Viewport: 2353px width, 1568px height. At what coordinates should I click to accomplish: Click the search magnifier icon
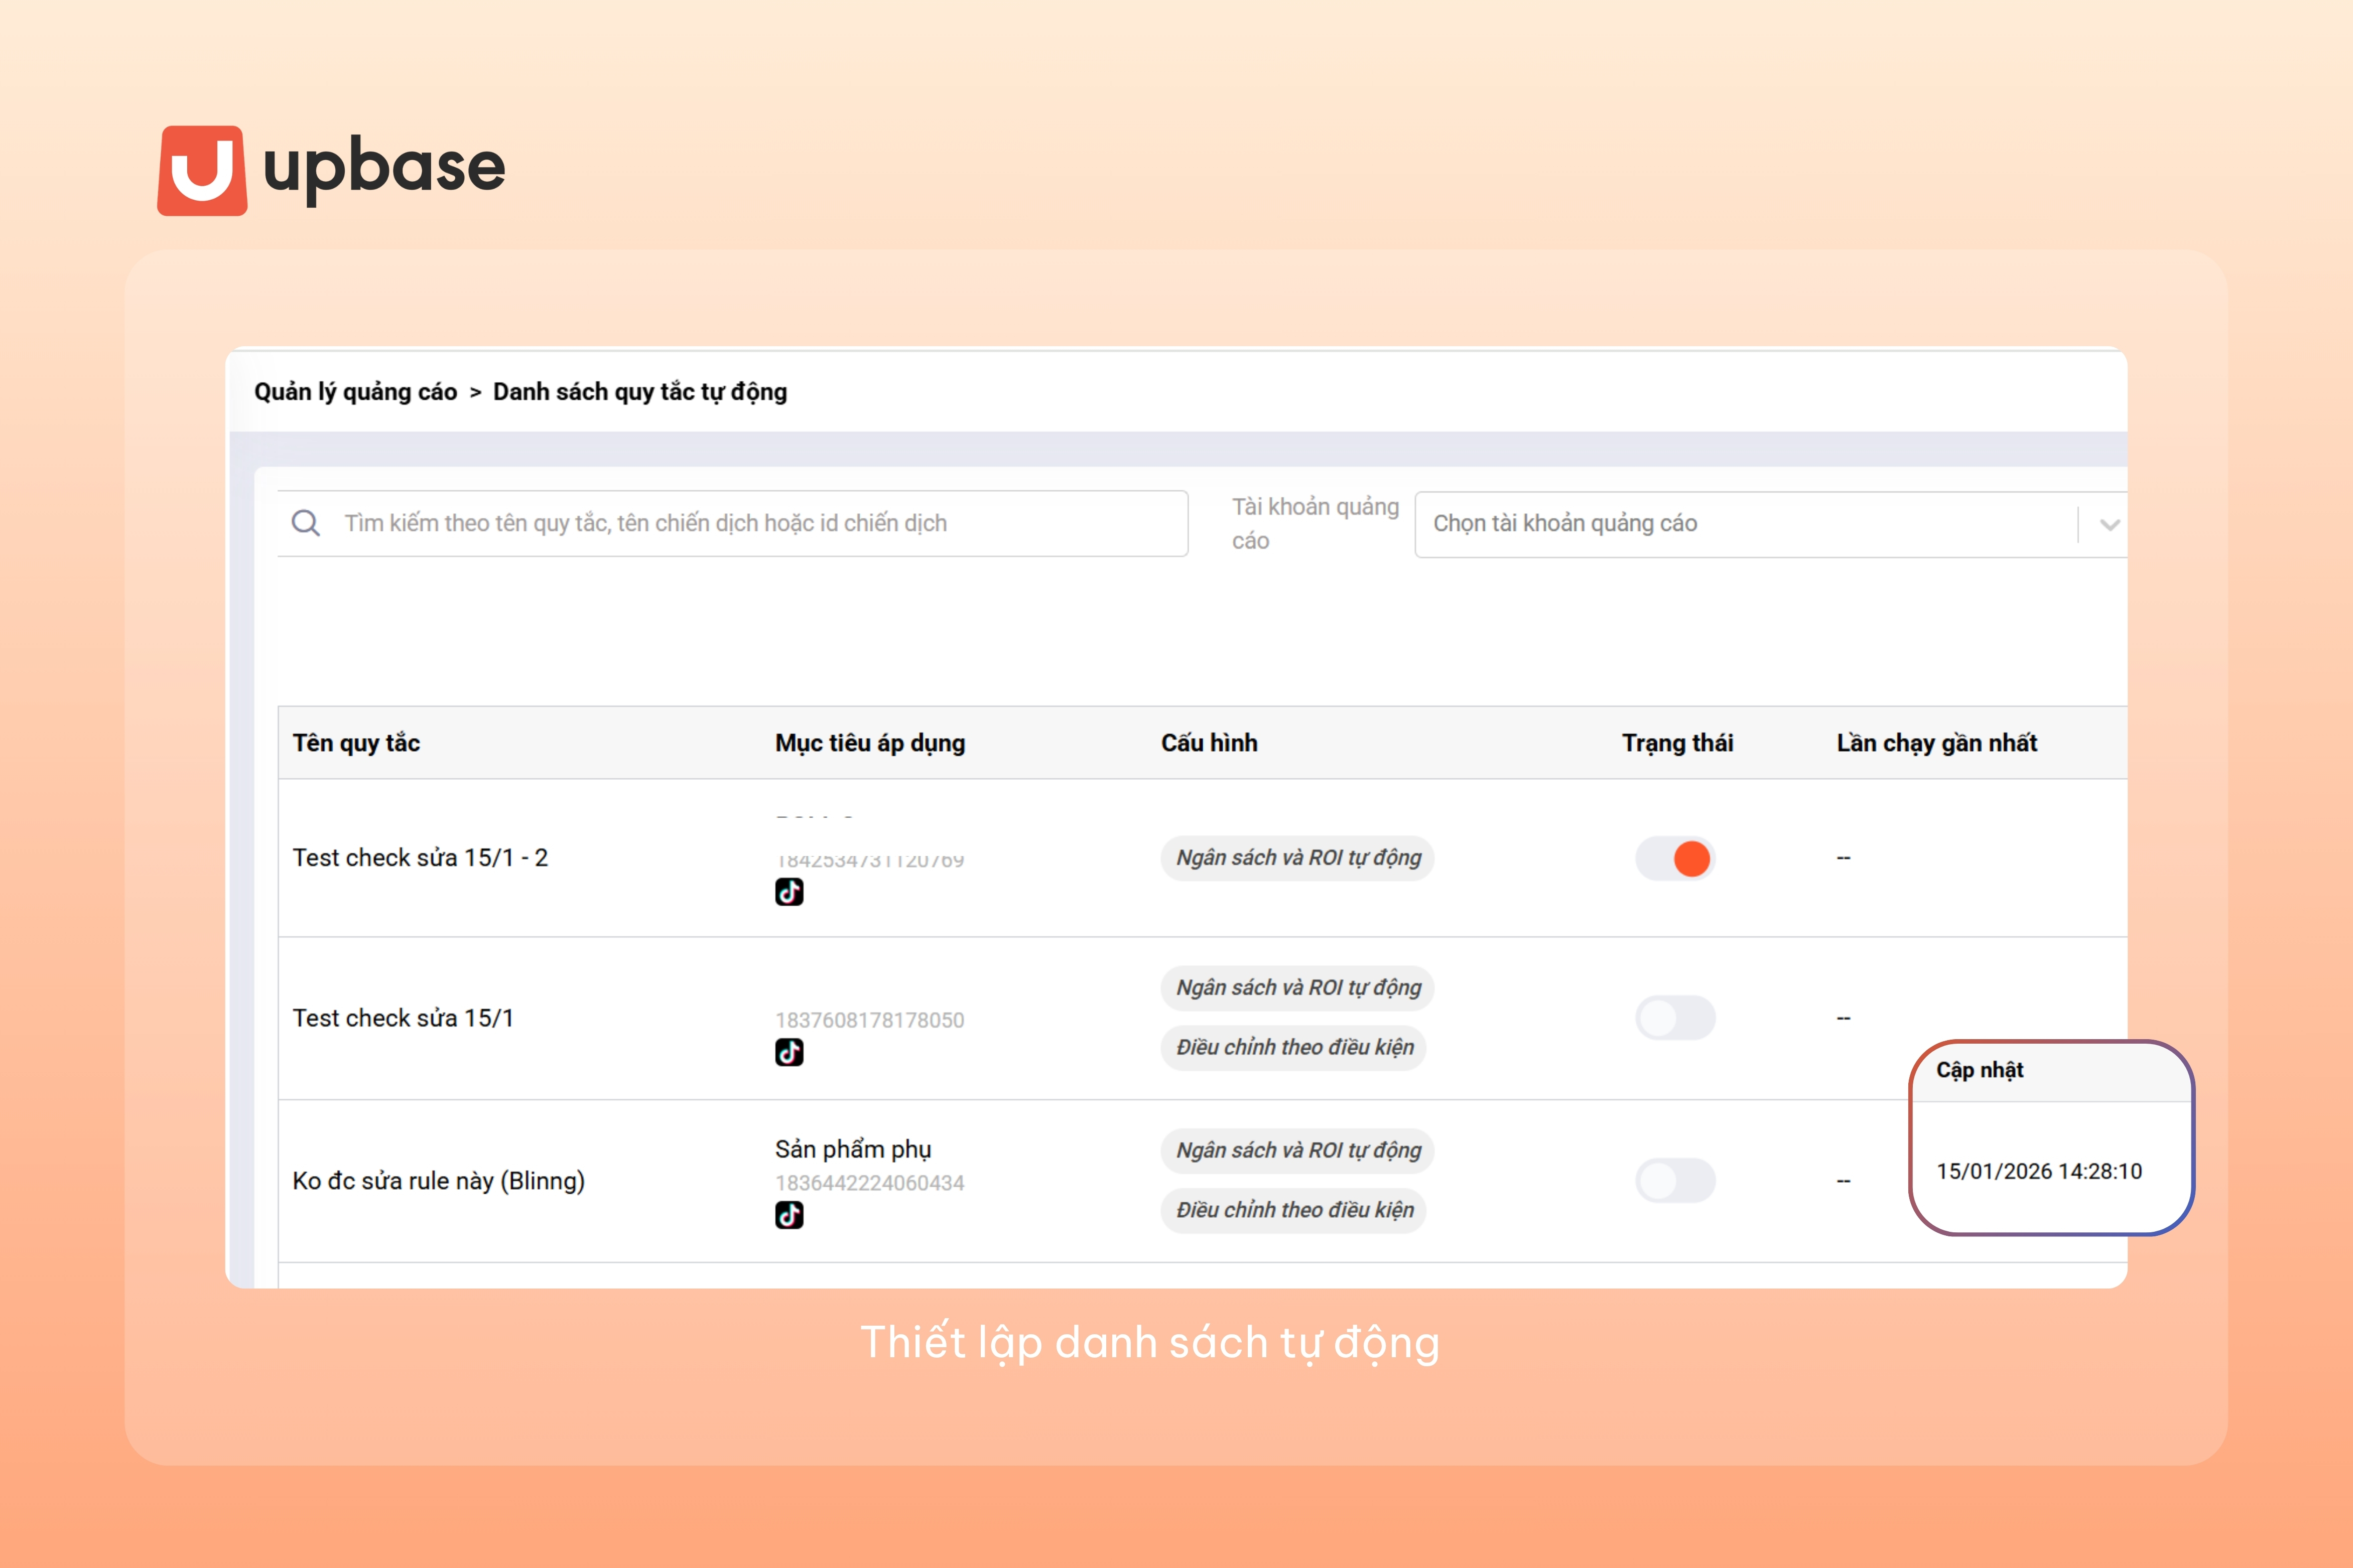click(x=306, y=523)
